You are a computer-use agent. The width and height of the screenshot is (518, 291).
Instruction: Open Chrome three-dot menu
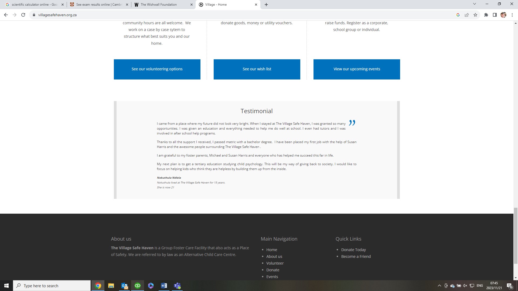tap(512, 15)
